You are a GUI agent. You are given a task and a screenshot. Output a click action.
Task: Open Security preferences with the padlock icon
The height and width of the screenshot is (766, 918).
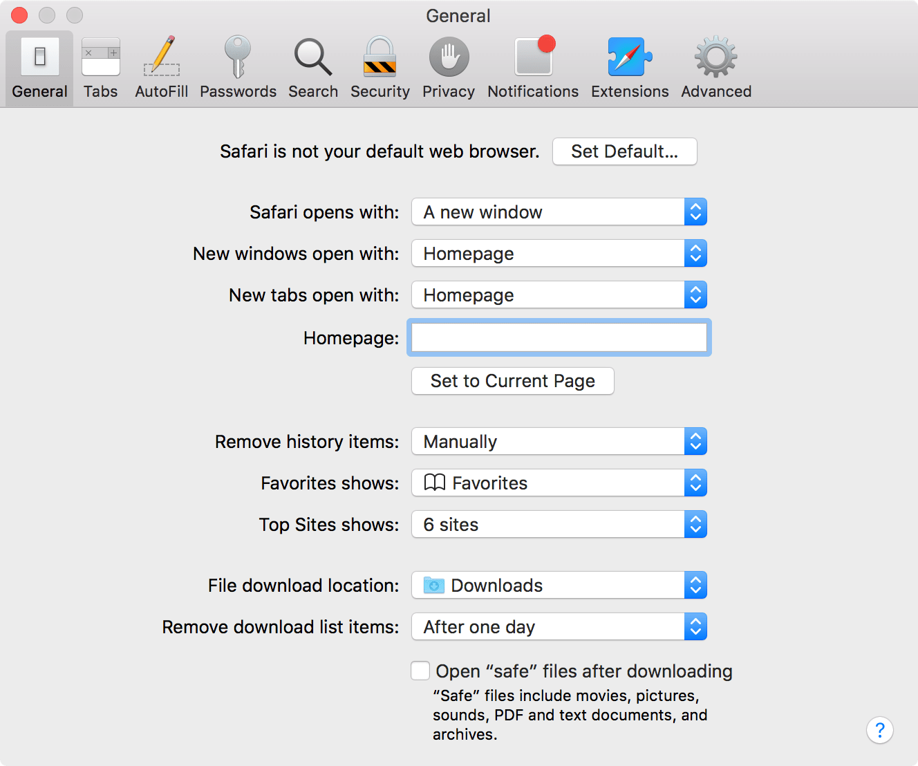(x=380, y=68)
